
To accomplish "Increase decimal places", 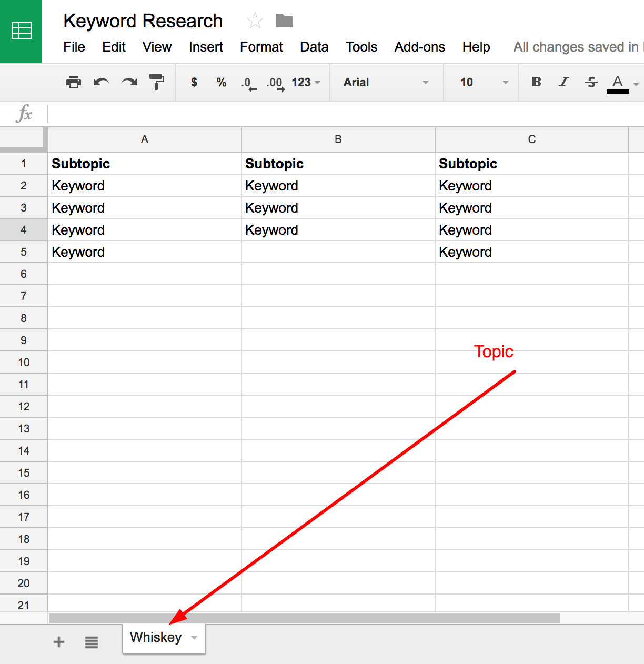I will [x=275, y=83].
